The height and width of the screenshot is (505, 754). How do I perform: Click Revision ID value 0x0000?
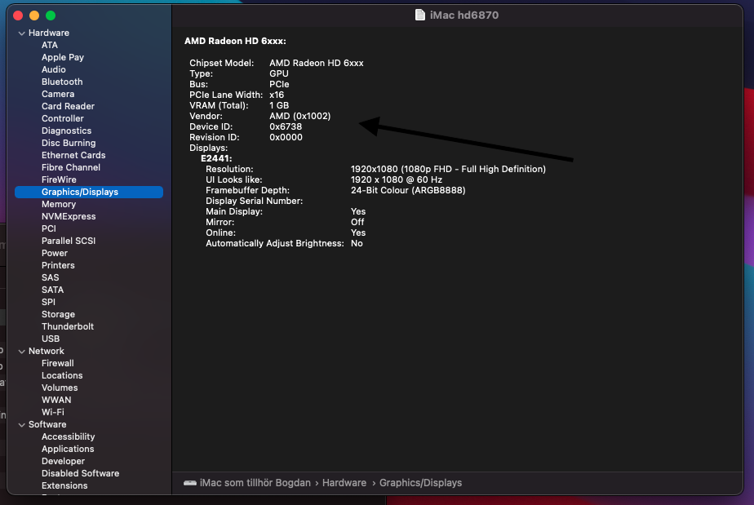[286, 137]
